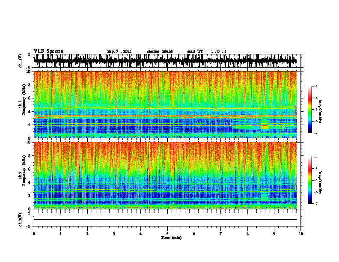This screenshot has width=339, height=262.
Task: Click the log(PSD) unit label beside ch.2 colorbar
Action: click(x=321, y=182)
